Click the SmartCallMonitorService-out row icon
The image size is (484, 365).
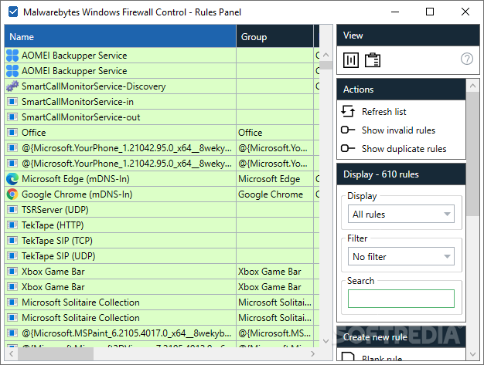click(12, 117)
